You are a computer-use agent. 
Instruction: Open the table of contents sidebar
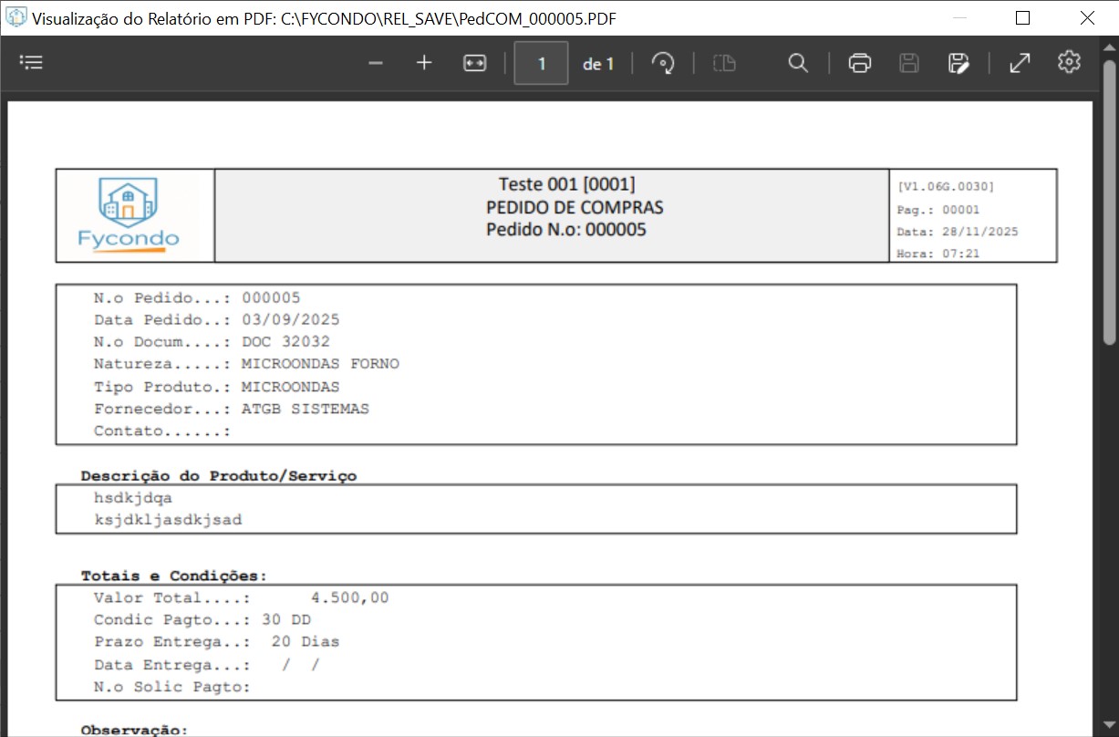[x=32, y=63]
